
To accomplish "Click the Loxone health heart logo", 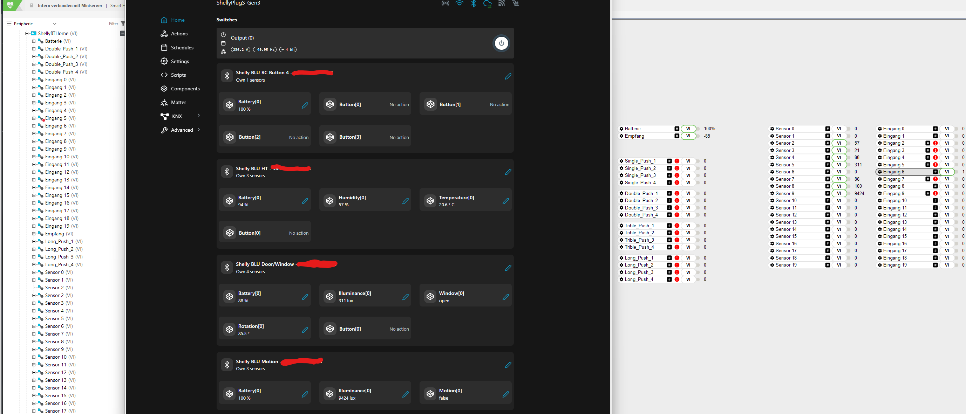I will tap(10, 5).
